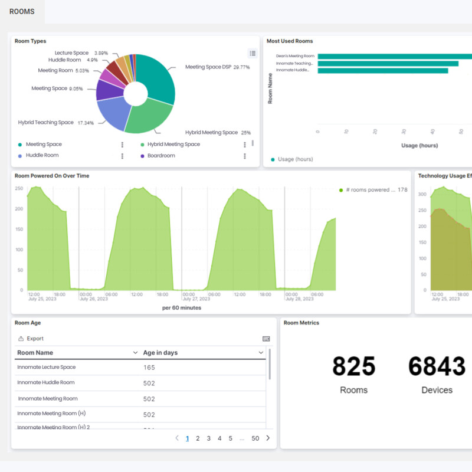Click Innomate Teaching usage bar
Viewport: 472px width, 472px height.
coord(388,64)
